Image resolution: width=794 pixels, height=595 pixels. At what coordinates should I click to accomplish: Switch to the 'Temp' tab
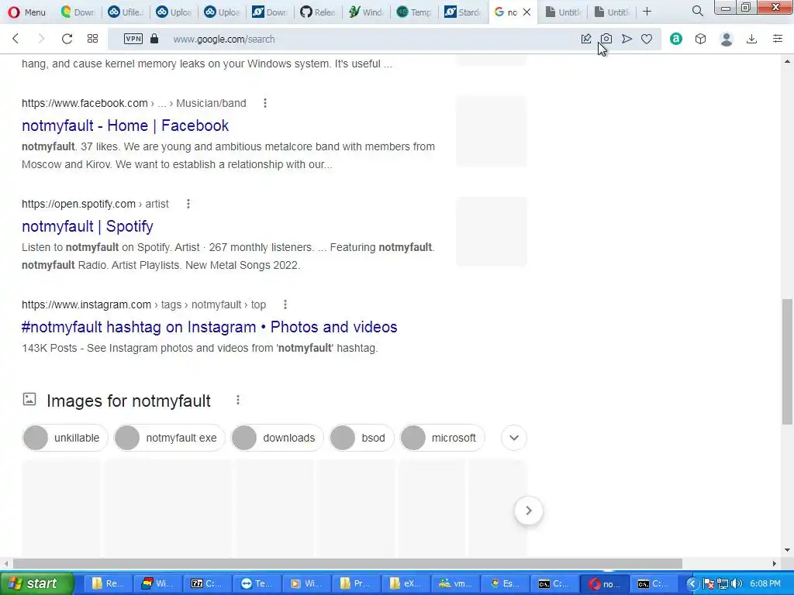[414, 12]
